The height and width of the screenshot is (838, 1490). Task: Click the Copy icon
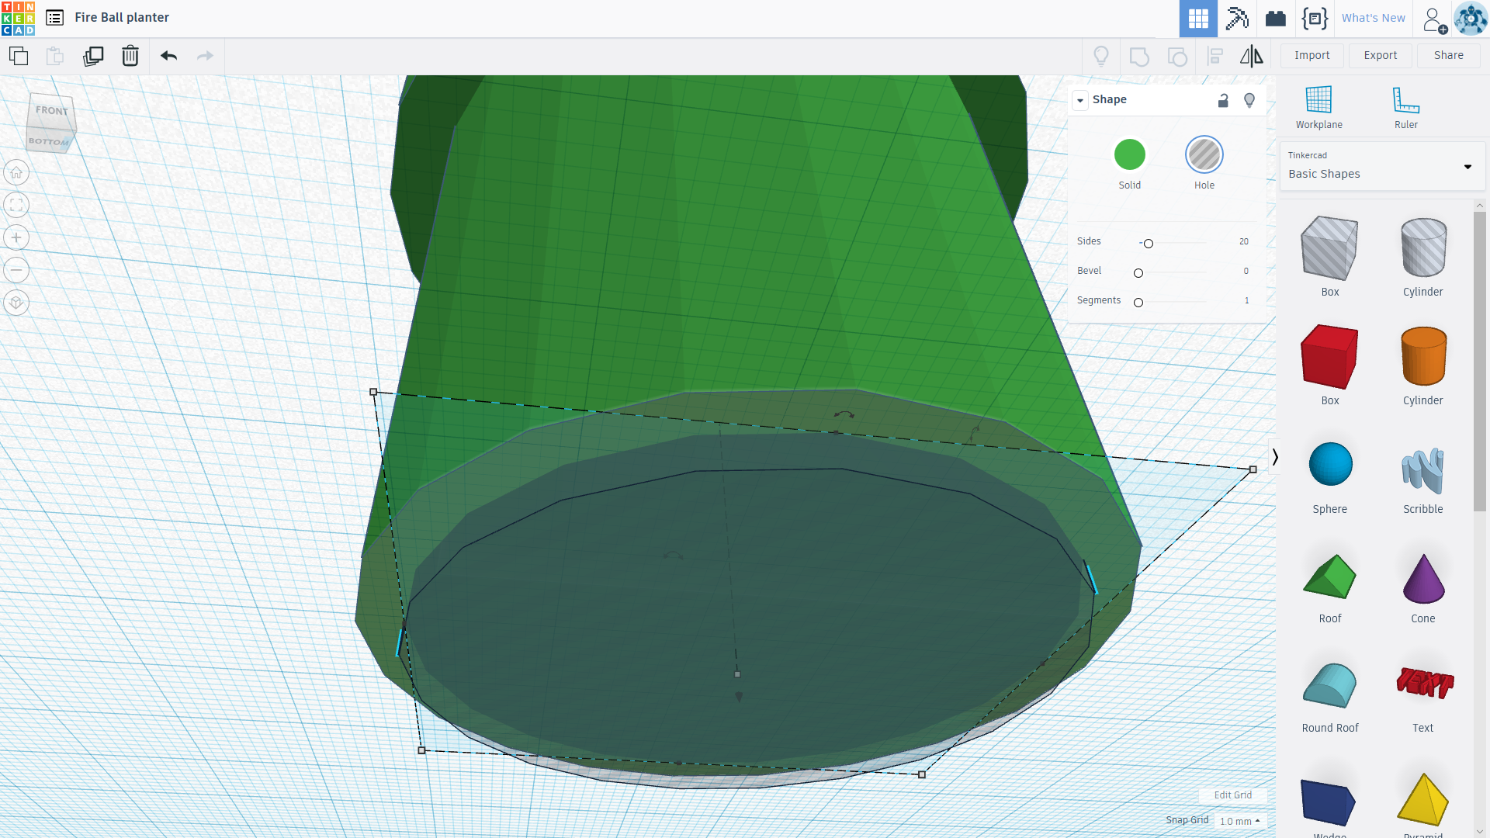19,56
